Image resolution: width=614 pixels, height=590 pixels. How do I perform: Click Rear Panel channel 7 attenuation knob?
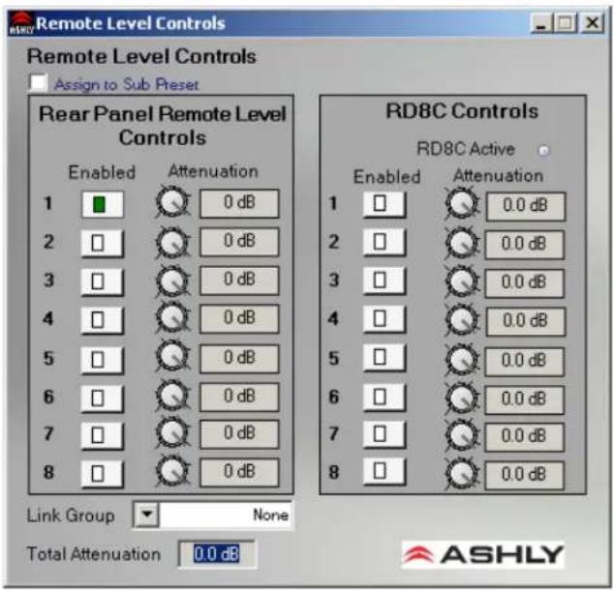coord(172,432)
